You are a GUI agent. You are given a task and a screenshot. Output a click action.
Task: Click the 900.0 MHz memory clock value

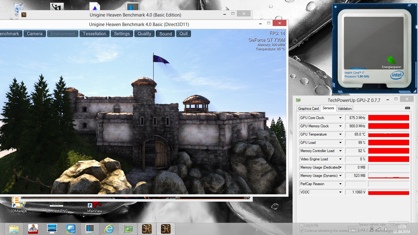356,126
